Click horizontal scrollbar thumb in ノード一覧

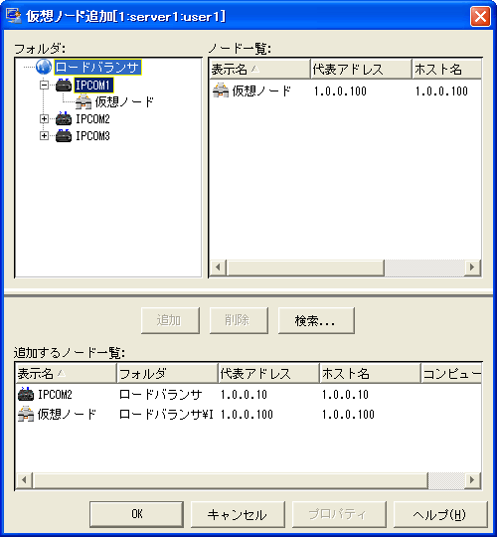tap(305, 268)
